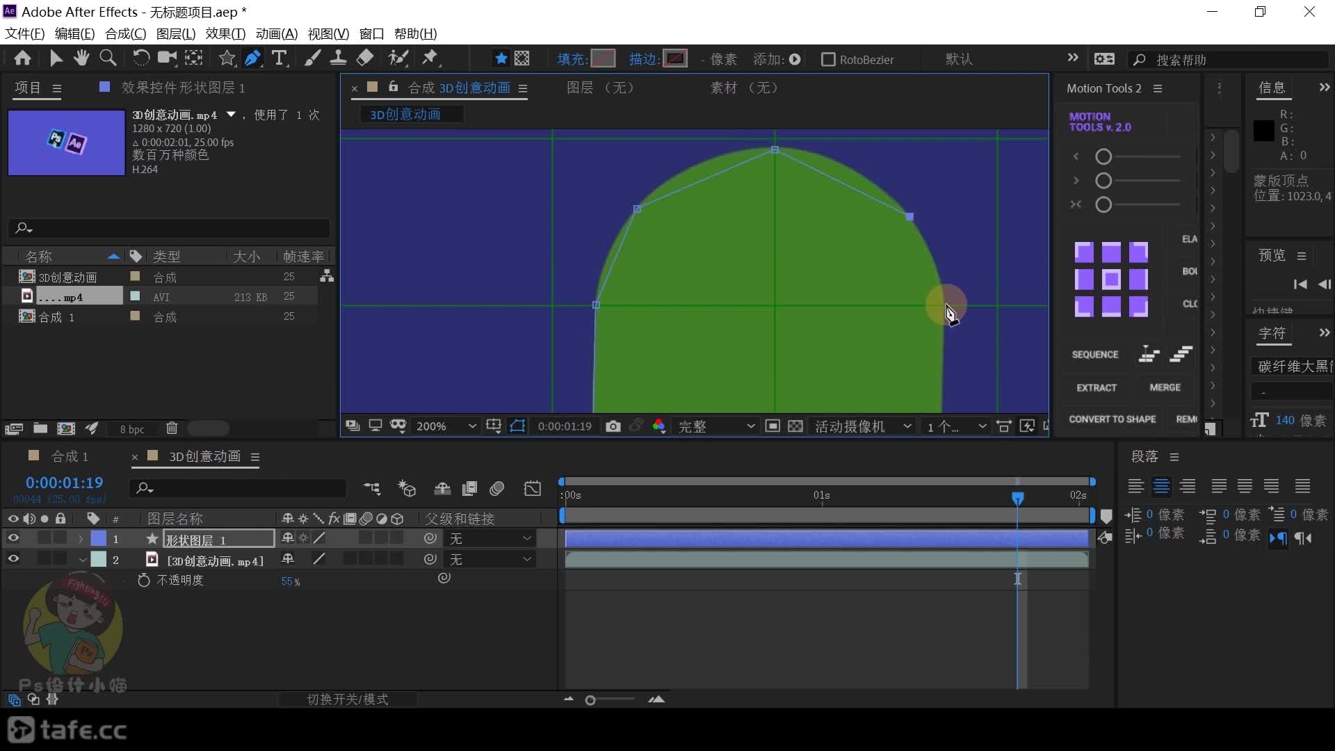Open the 动画(A) menu

(277, 33)
